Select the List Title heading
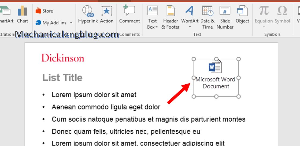The width and height of the screenshot is (300, 146). coord(62,78)
